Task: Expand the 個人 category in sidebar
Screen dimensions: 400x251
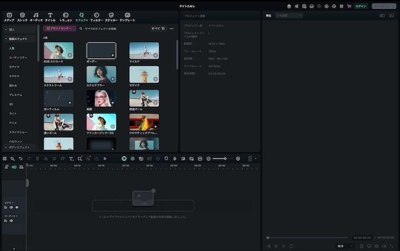Action: point(11,29)
